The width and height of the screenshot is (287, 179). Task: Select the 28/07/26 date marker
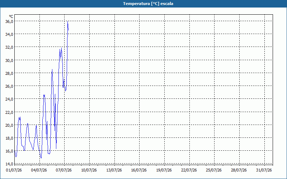(239, 170)
